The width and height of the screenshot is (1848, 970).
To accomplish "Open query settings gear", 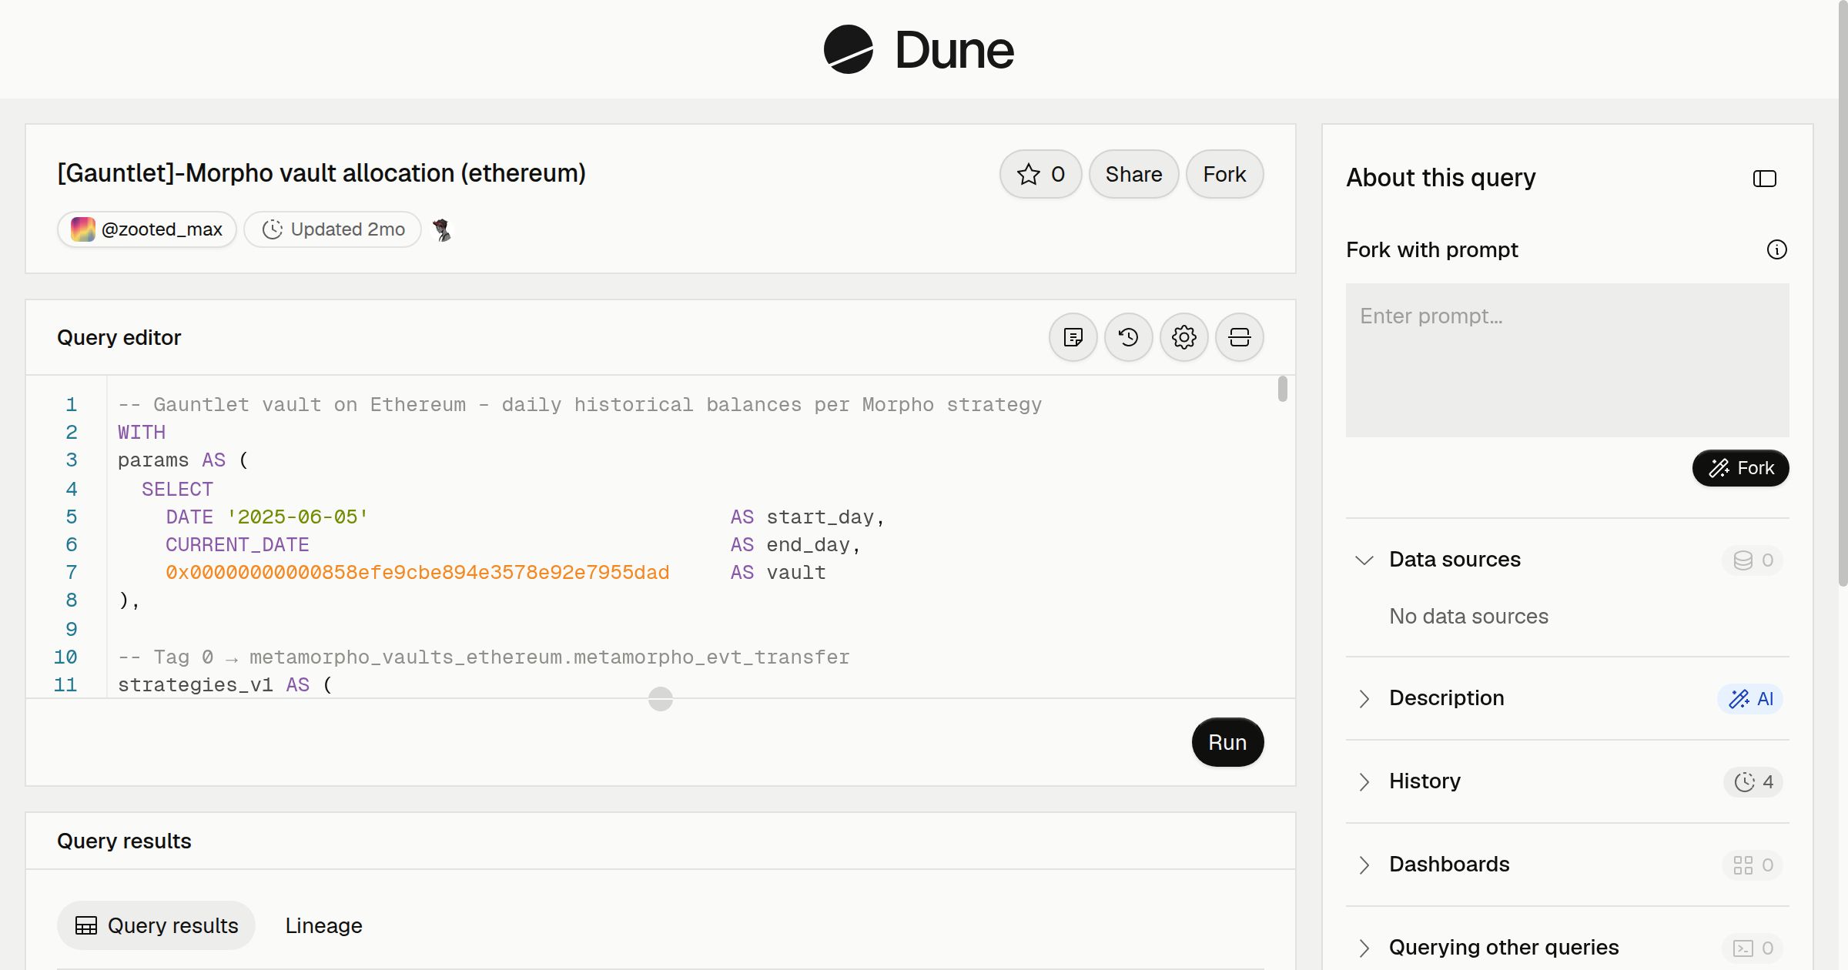I will (x=1183, y=337).
